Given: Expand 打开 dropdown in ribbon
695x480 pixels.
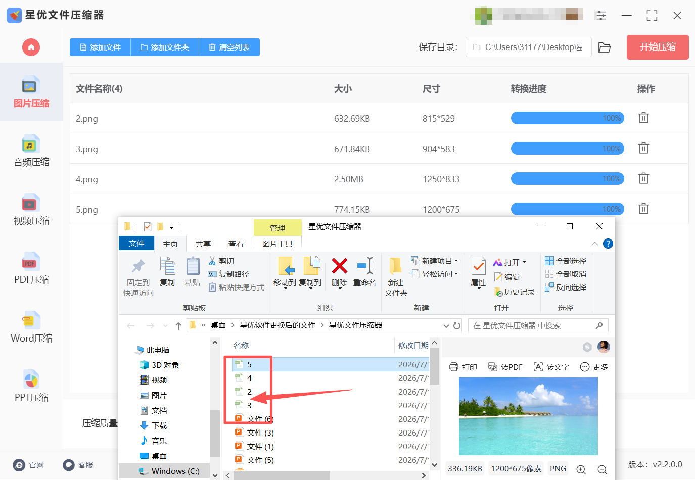Looking at the screenshot, I should (x=524, y=262).
